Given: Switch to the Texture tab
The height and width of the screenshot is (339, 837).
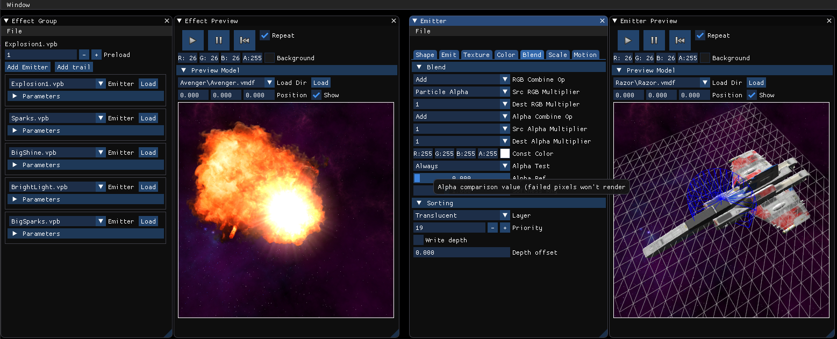Looking at the screenshot, I should (x=476, y=55).
